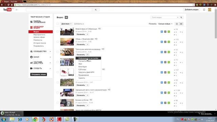
Task: Select checkbox for sneakers video 4:29
Action: pyautogui.click(x=58, y=62)
